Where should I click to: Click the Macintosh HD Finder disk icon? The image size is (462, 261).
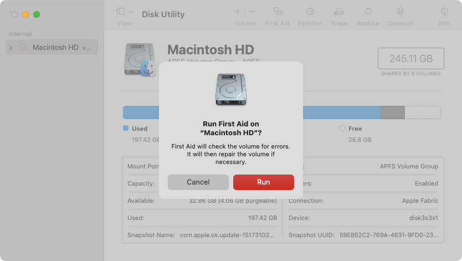coord(140,60)
